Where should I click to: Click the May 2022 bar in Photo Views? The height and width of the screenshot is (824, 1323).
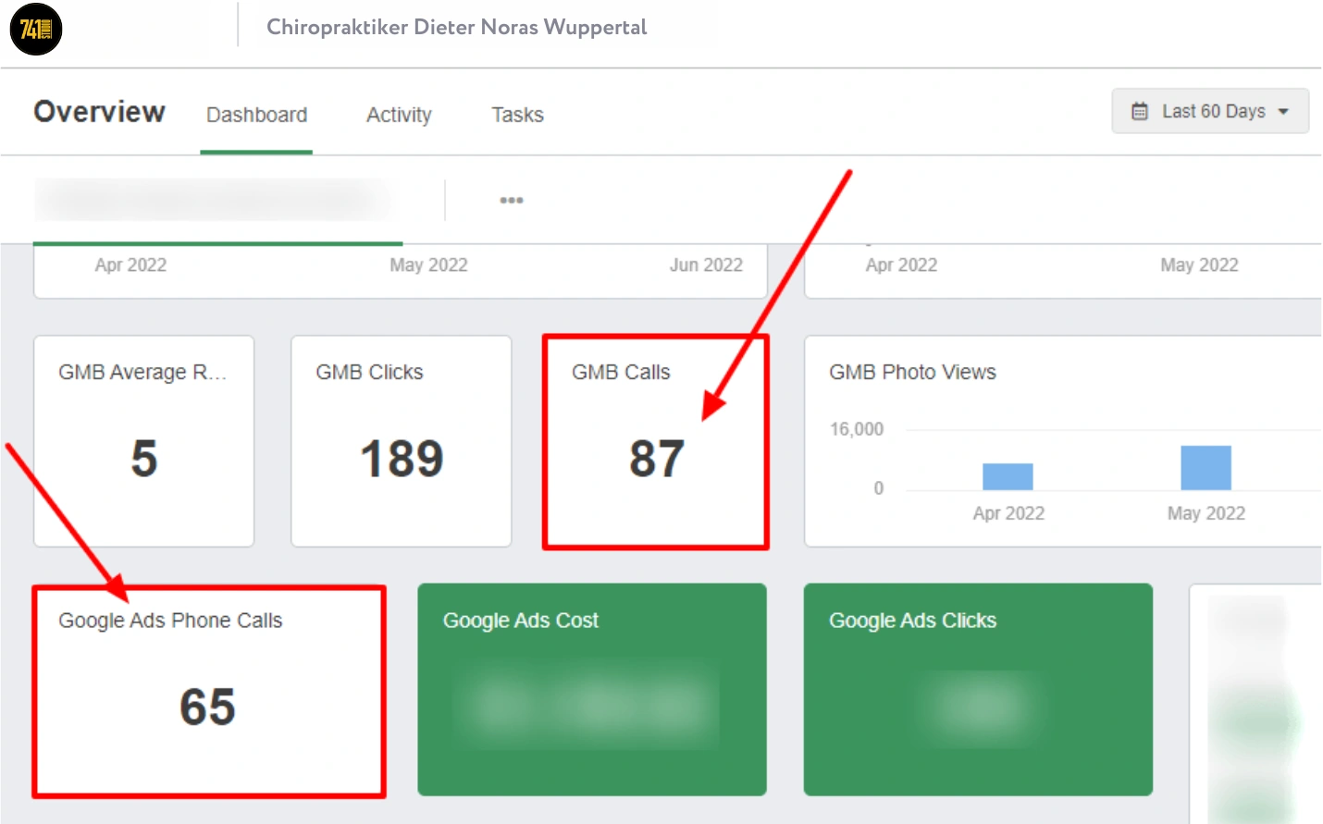[x=1206, y=468]
